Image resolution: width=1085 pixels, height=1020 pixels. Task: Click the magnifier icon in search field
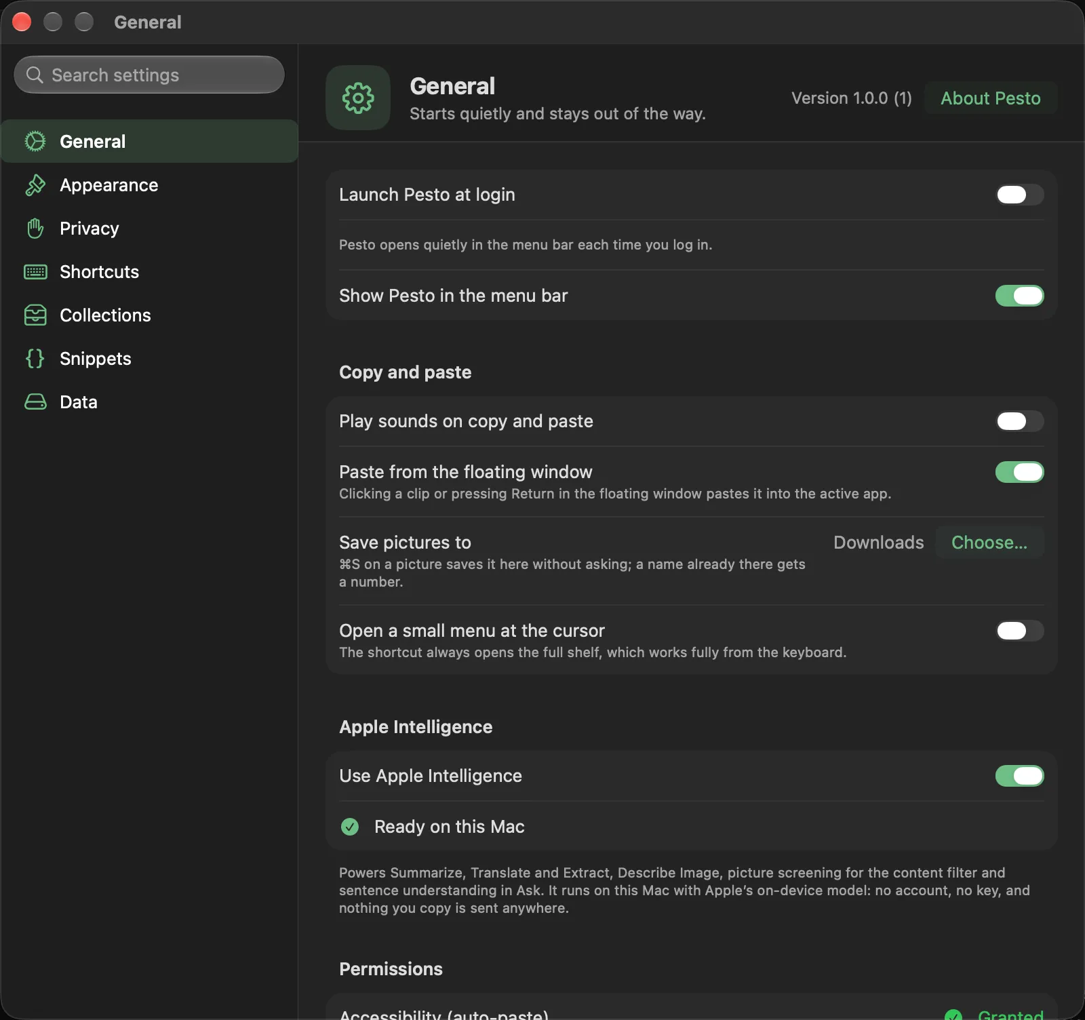35,75
